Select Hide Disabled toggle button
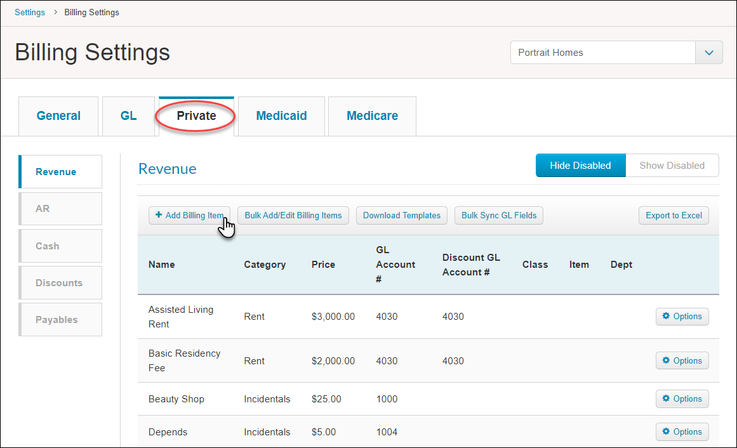The width and height of the screenshot is (737, 448). tap(580, 166)
